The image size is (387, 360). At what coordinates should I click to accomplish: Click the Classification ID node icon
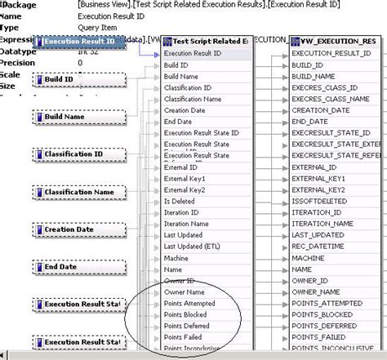(x=40, y=154)
